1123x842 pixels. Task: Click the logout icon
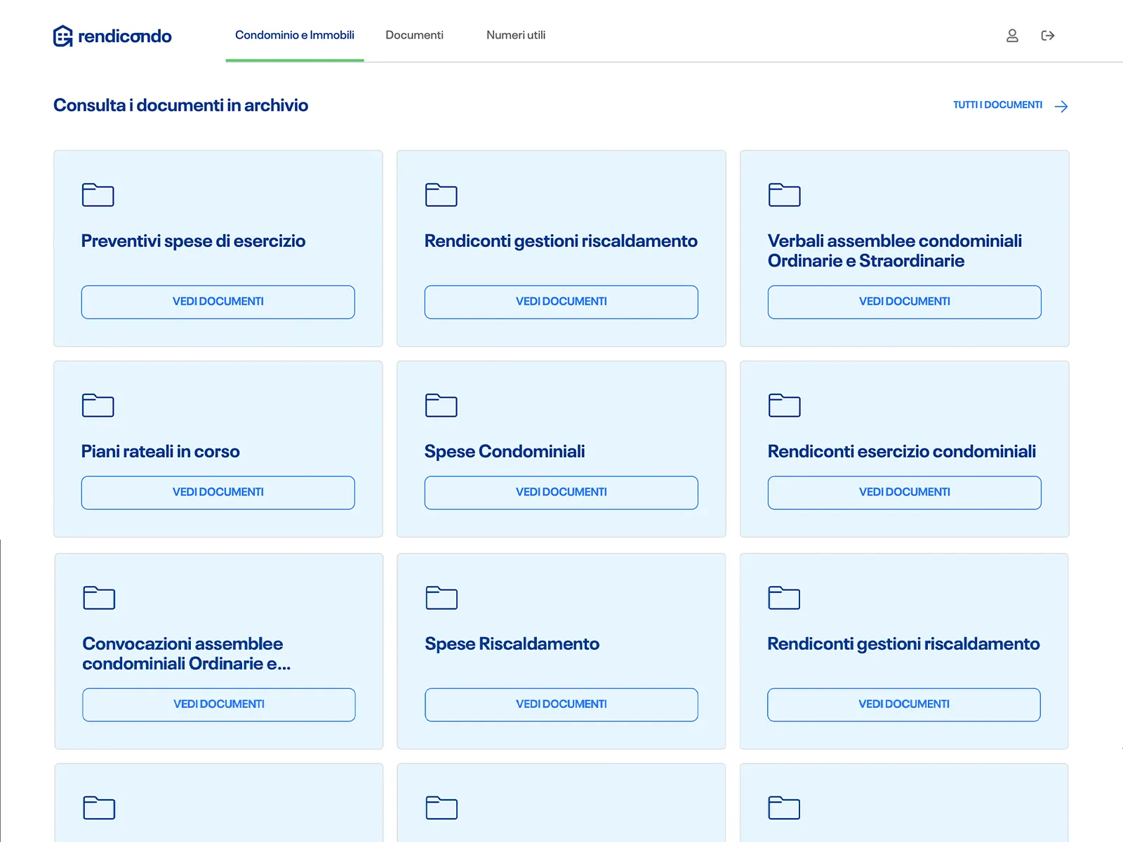(x=1048, y=36)
